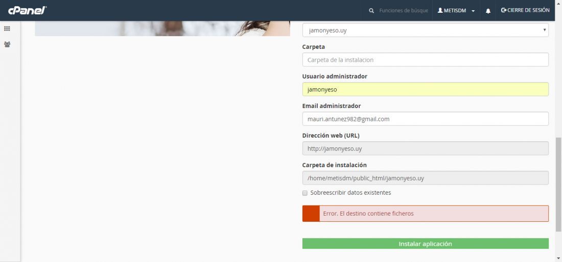Click the cPanel logo
Screen dimensions: 562x262
(28, 10)
